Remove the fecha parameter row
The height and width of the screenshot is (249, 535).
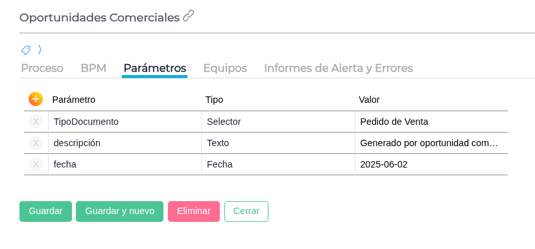tap(36, 164)
